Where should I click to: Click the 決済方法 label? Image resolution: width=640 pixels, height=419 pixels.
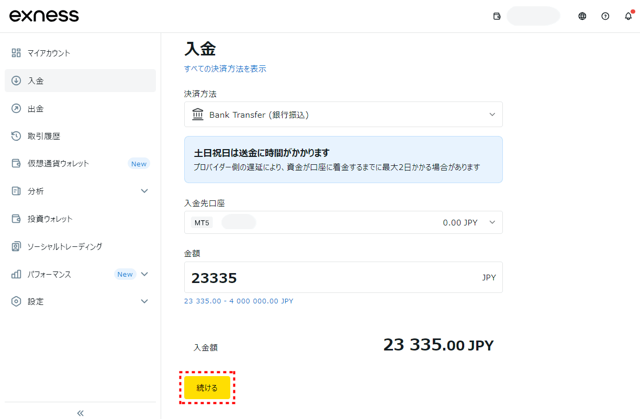pyautogui.click(x=200, y=94)
